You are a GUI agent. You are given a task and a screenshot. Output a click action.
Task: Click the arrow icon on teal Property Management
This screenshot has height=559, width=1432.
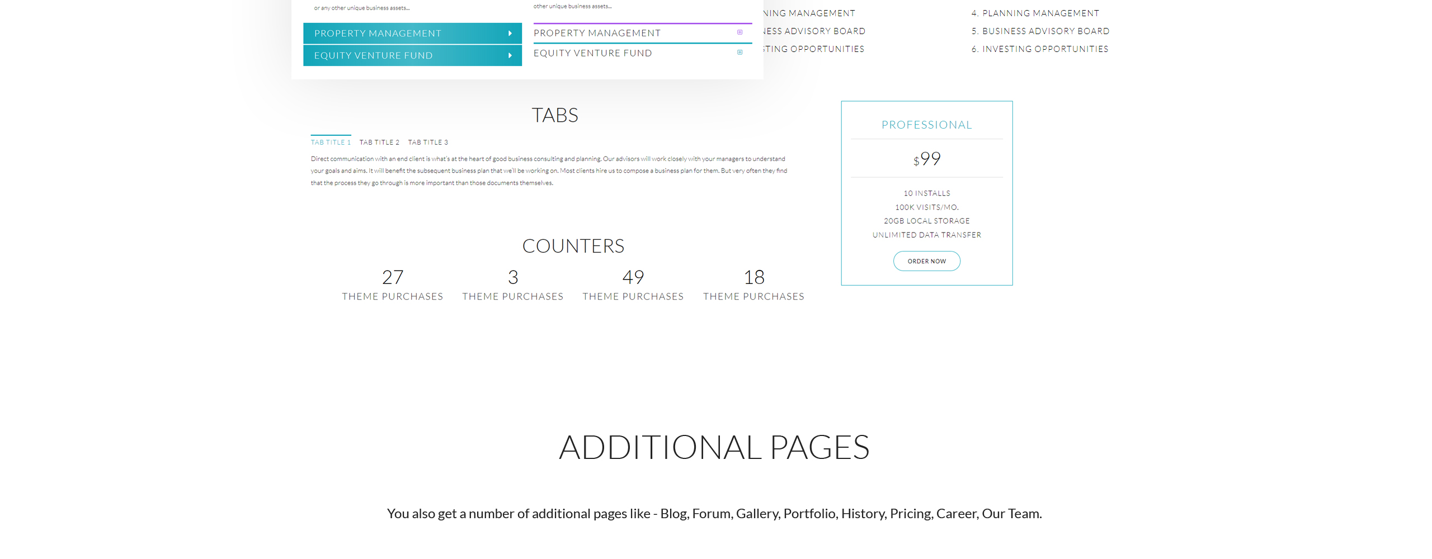(x=510, y=34)
